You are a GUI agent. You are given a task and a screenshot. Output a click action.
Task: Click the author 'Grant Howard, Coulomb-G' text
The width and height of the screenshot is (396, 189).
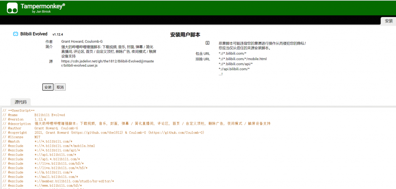[82, 41]
